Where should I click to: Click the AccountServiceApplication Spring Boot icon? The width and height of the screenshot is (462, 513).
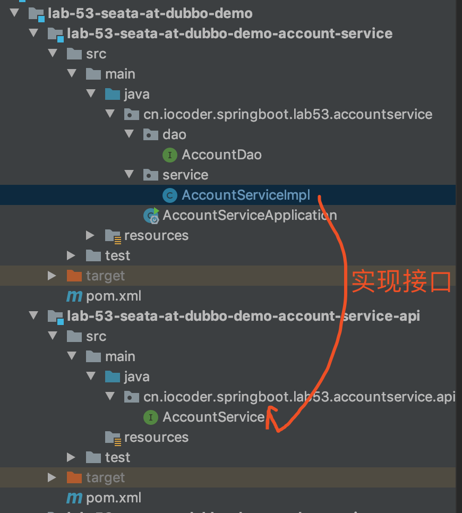tap(151, 216)
